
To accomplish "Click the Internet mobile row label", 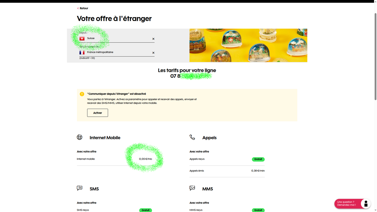I will point(86,159).
